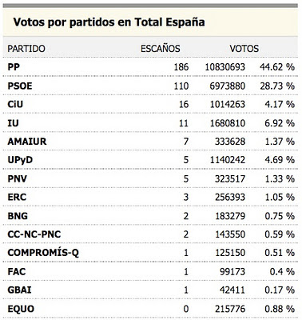Click the 'Votos por partidos en Total España' title

(x=109, y=22)
